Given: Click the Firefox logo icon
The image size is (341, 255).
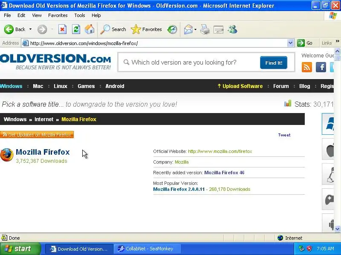Looking at the screenshot, I should (x=7, y=155).
